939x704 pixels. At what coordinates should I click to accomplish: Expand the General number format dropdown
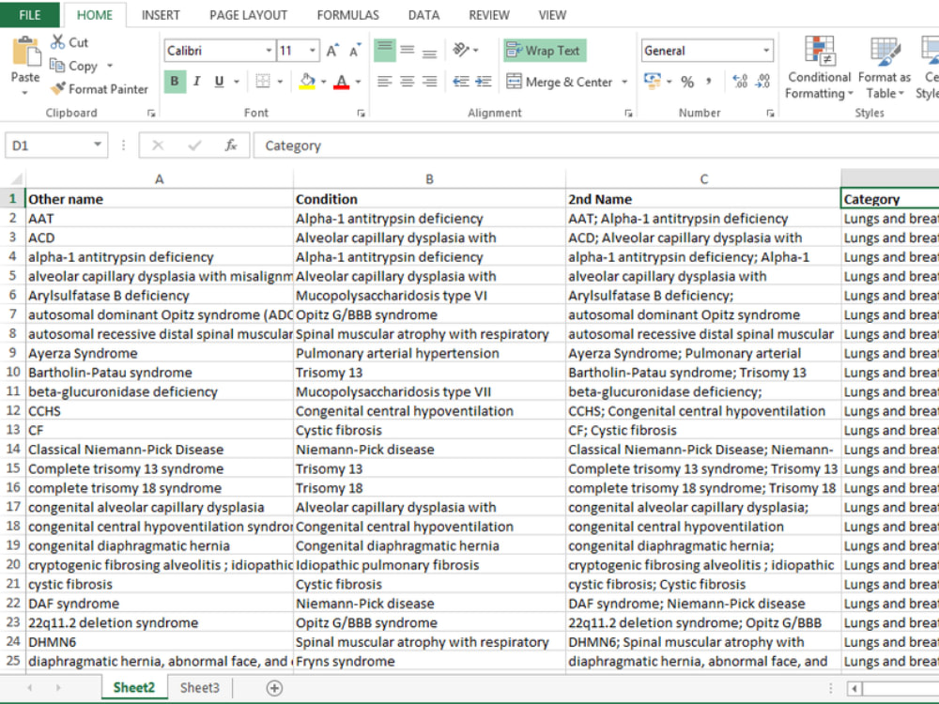click(x=766, y=51)
